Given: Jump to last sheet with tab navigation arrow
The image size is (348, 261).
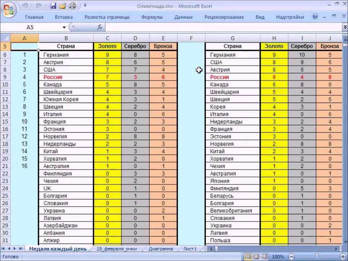Looking at the screenshot, I should (21, 249).
